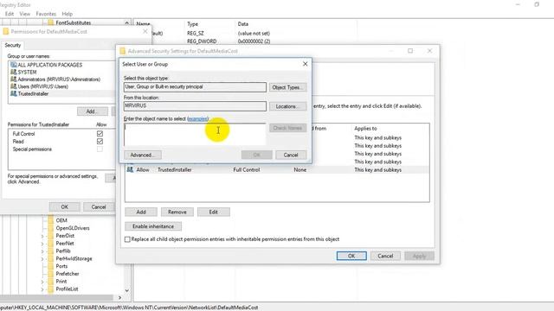Click inside the object name text box
Image resolution: width=554 pixels, height=311 pixels.
point(195,135)
